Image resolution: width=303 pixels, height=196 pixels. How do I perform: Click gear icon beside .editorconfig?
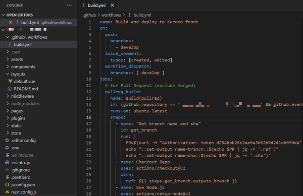(7, 140)
